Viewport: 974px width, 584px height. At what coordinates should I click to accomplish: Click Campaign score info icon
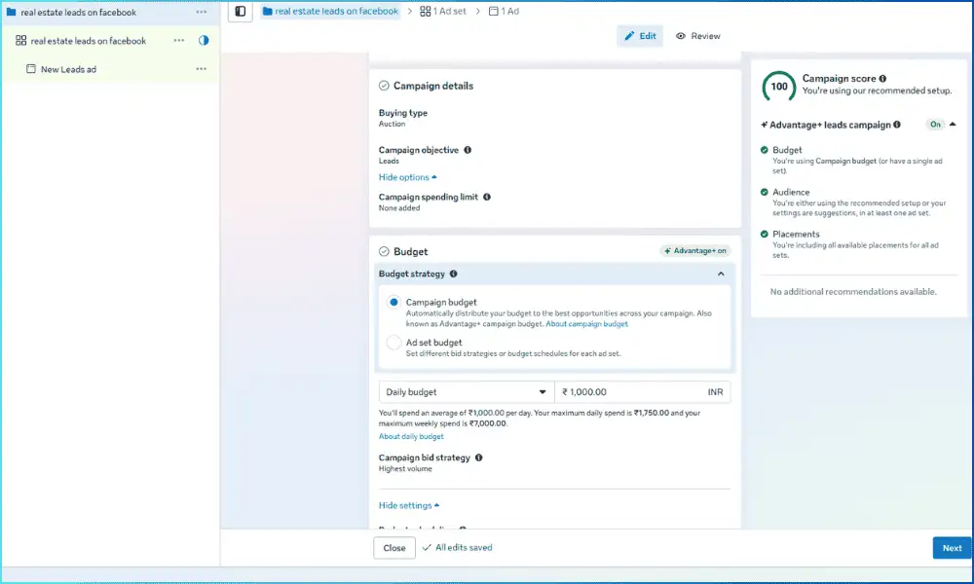click(x=882, y=78)
